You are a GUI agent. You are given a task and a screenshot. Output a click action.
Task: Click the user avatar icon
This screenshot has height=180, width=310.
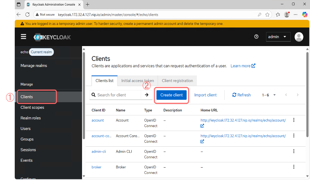pos(299,37)
